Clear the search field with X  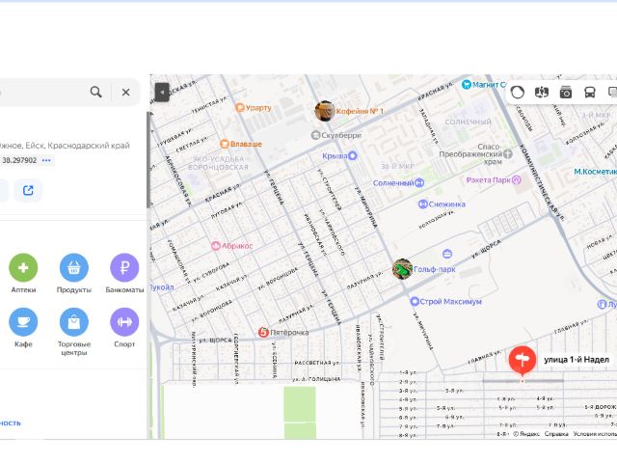125,92
